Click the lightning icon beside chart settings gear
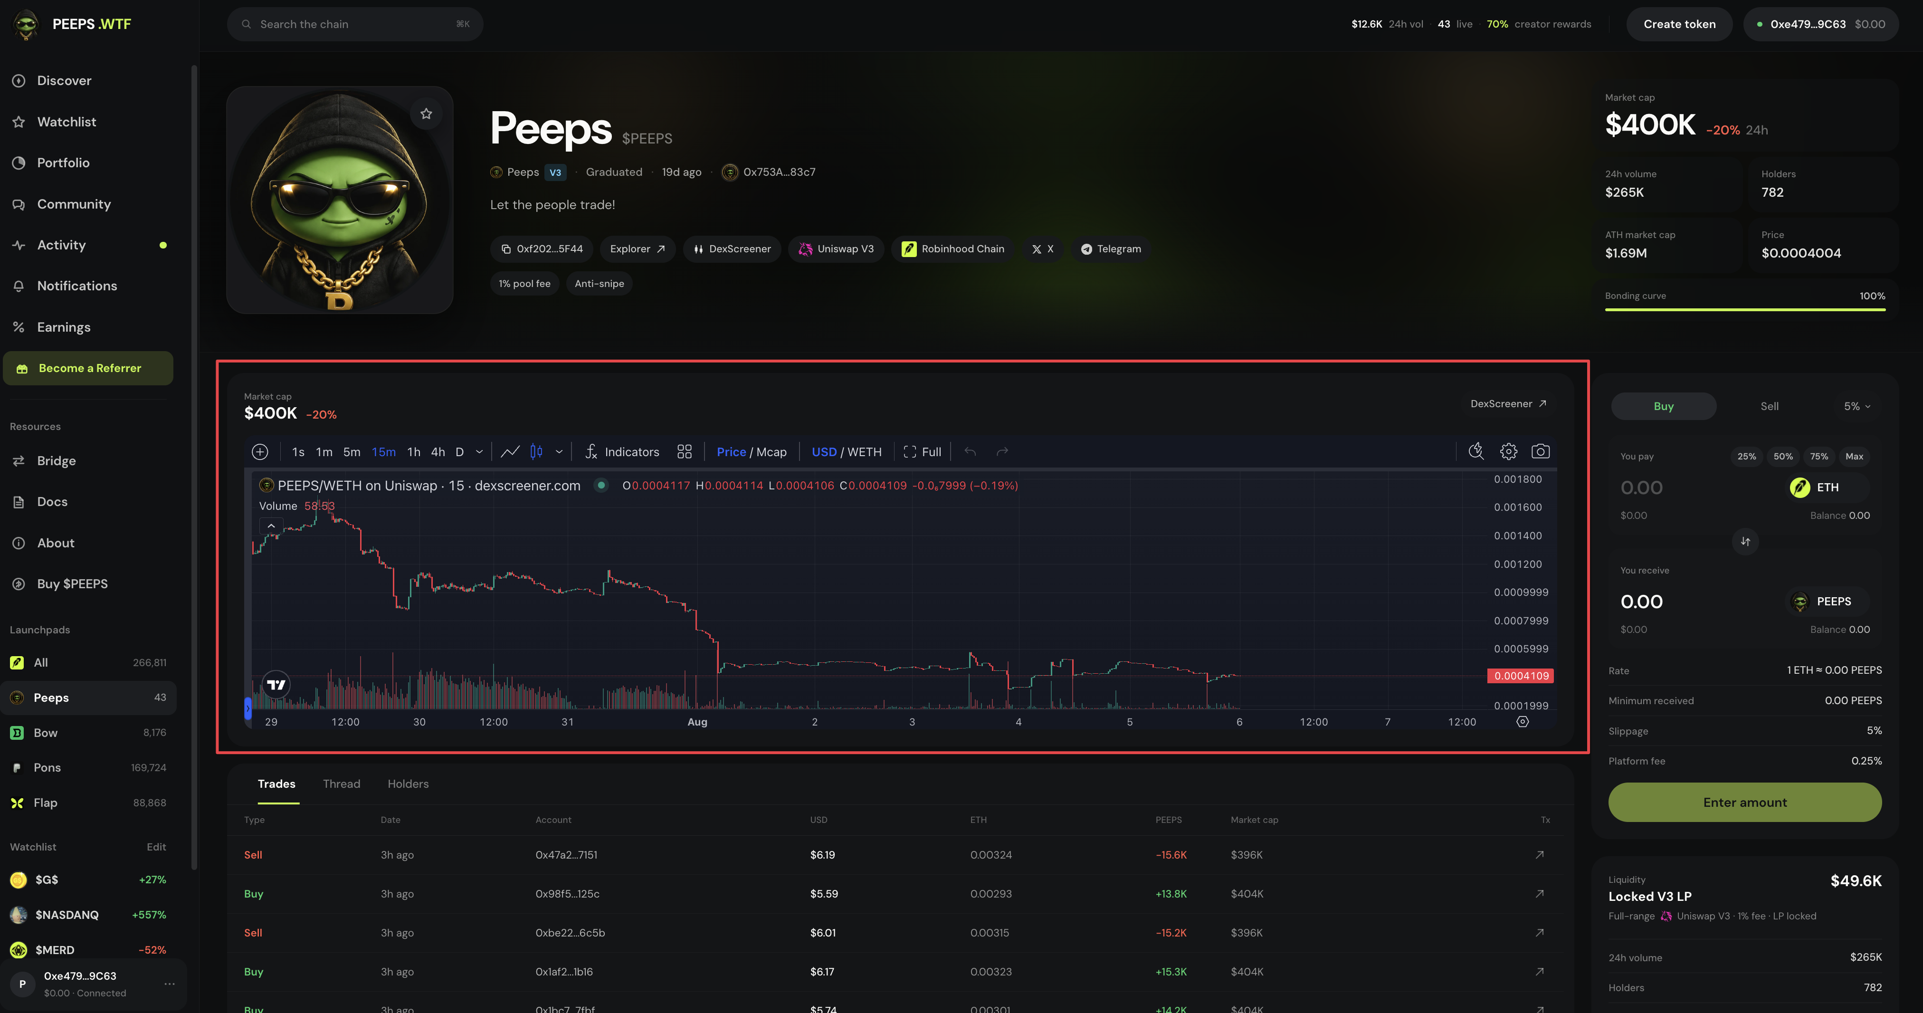 [1476, 451]
